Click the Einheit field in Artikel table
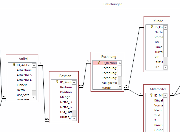This screenshot has height=132, width=180. 22,85
